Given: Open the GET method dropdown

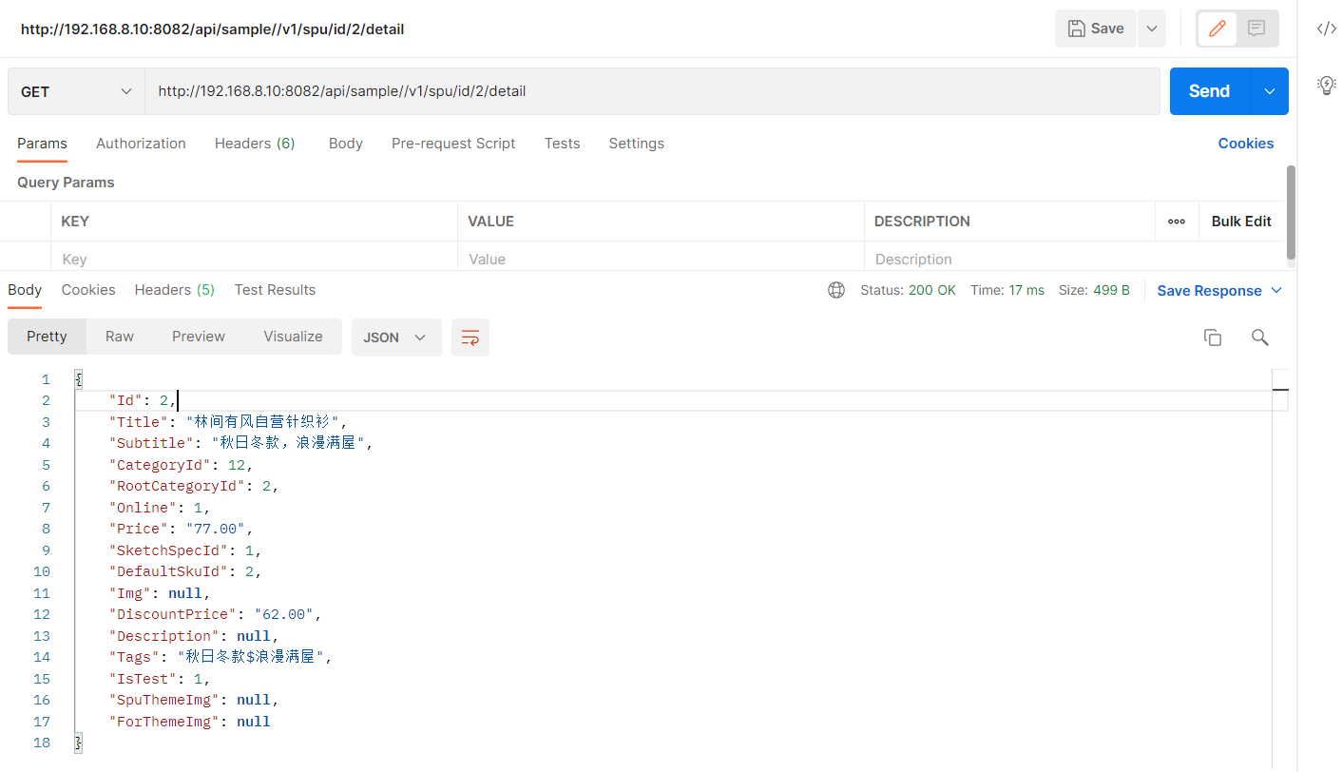Looking at the screenshot, I should 76,91.
